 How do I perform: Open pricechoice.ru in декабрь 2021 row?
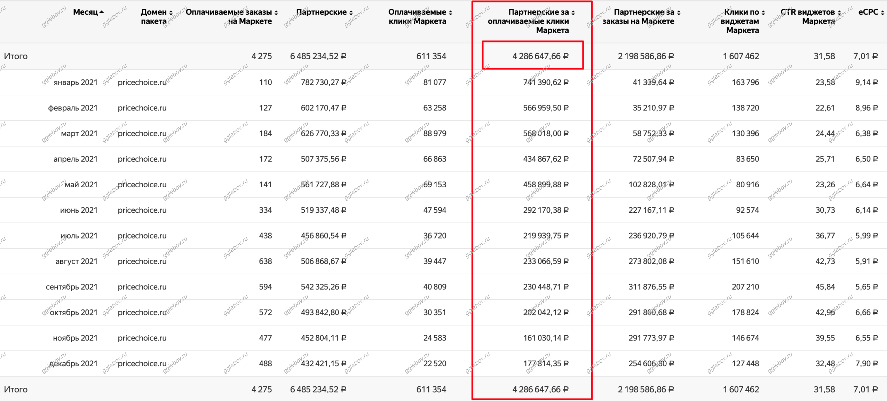pyautogui.click(x=142, y=363)
